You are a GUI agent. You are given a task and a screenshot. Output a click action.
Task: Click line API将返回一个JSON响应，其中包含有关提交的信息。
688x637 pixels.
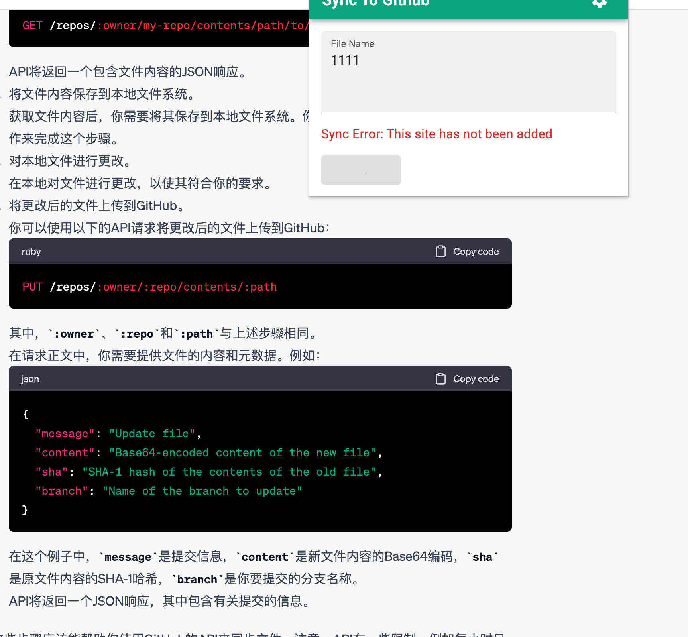[x=160, y=601]
